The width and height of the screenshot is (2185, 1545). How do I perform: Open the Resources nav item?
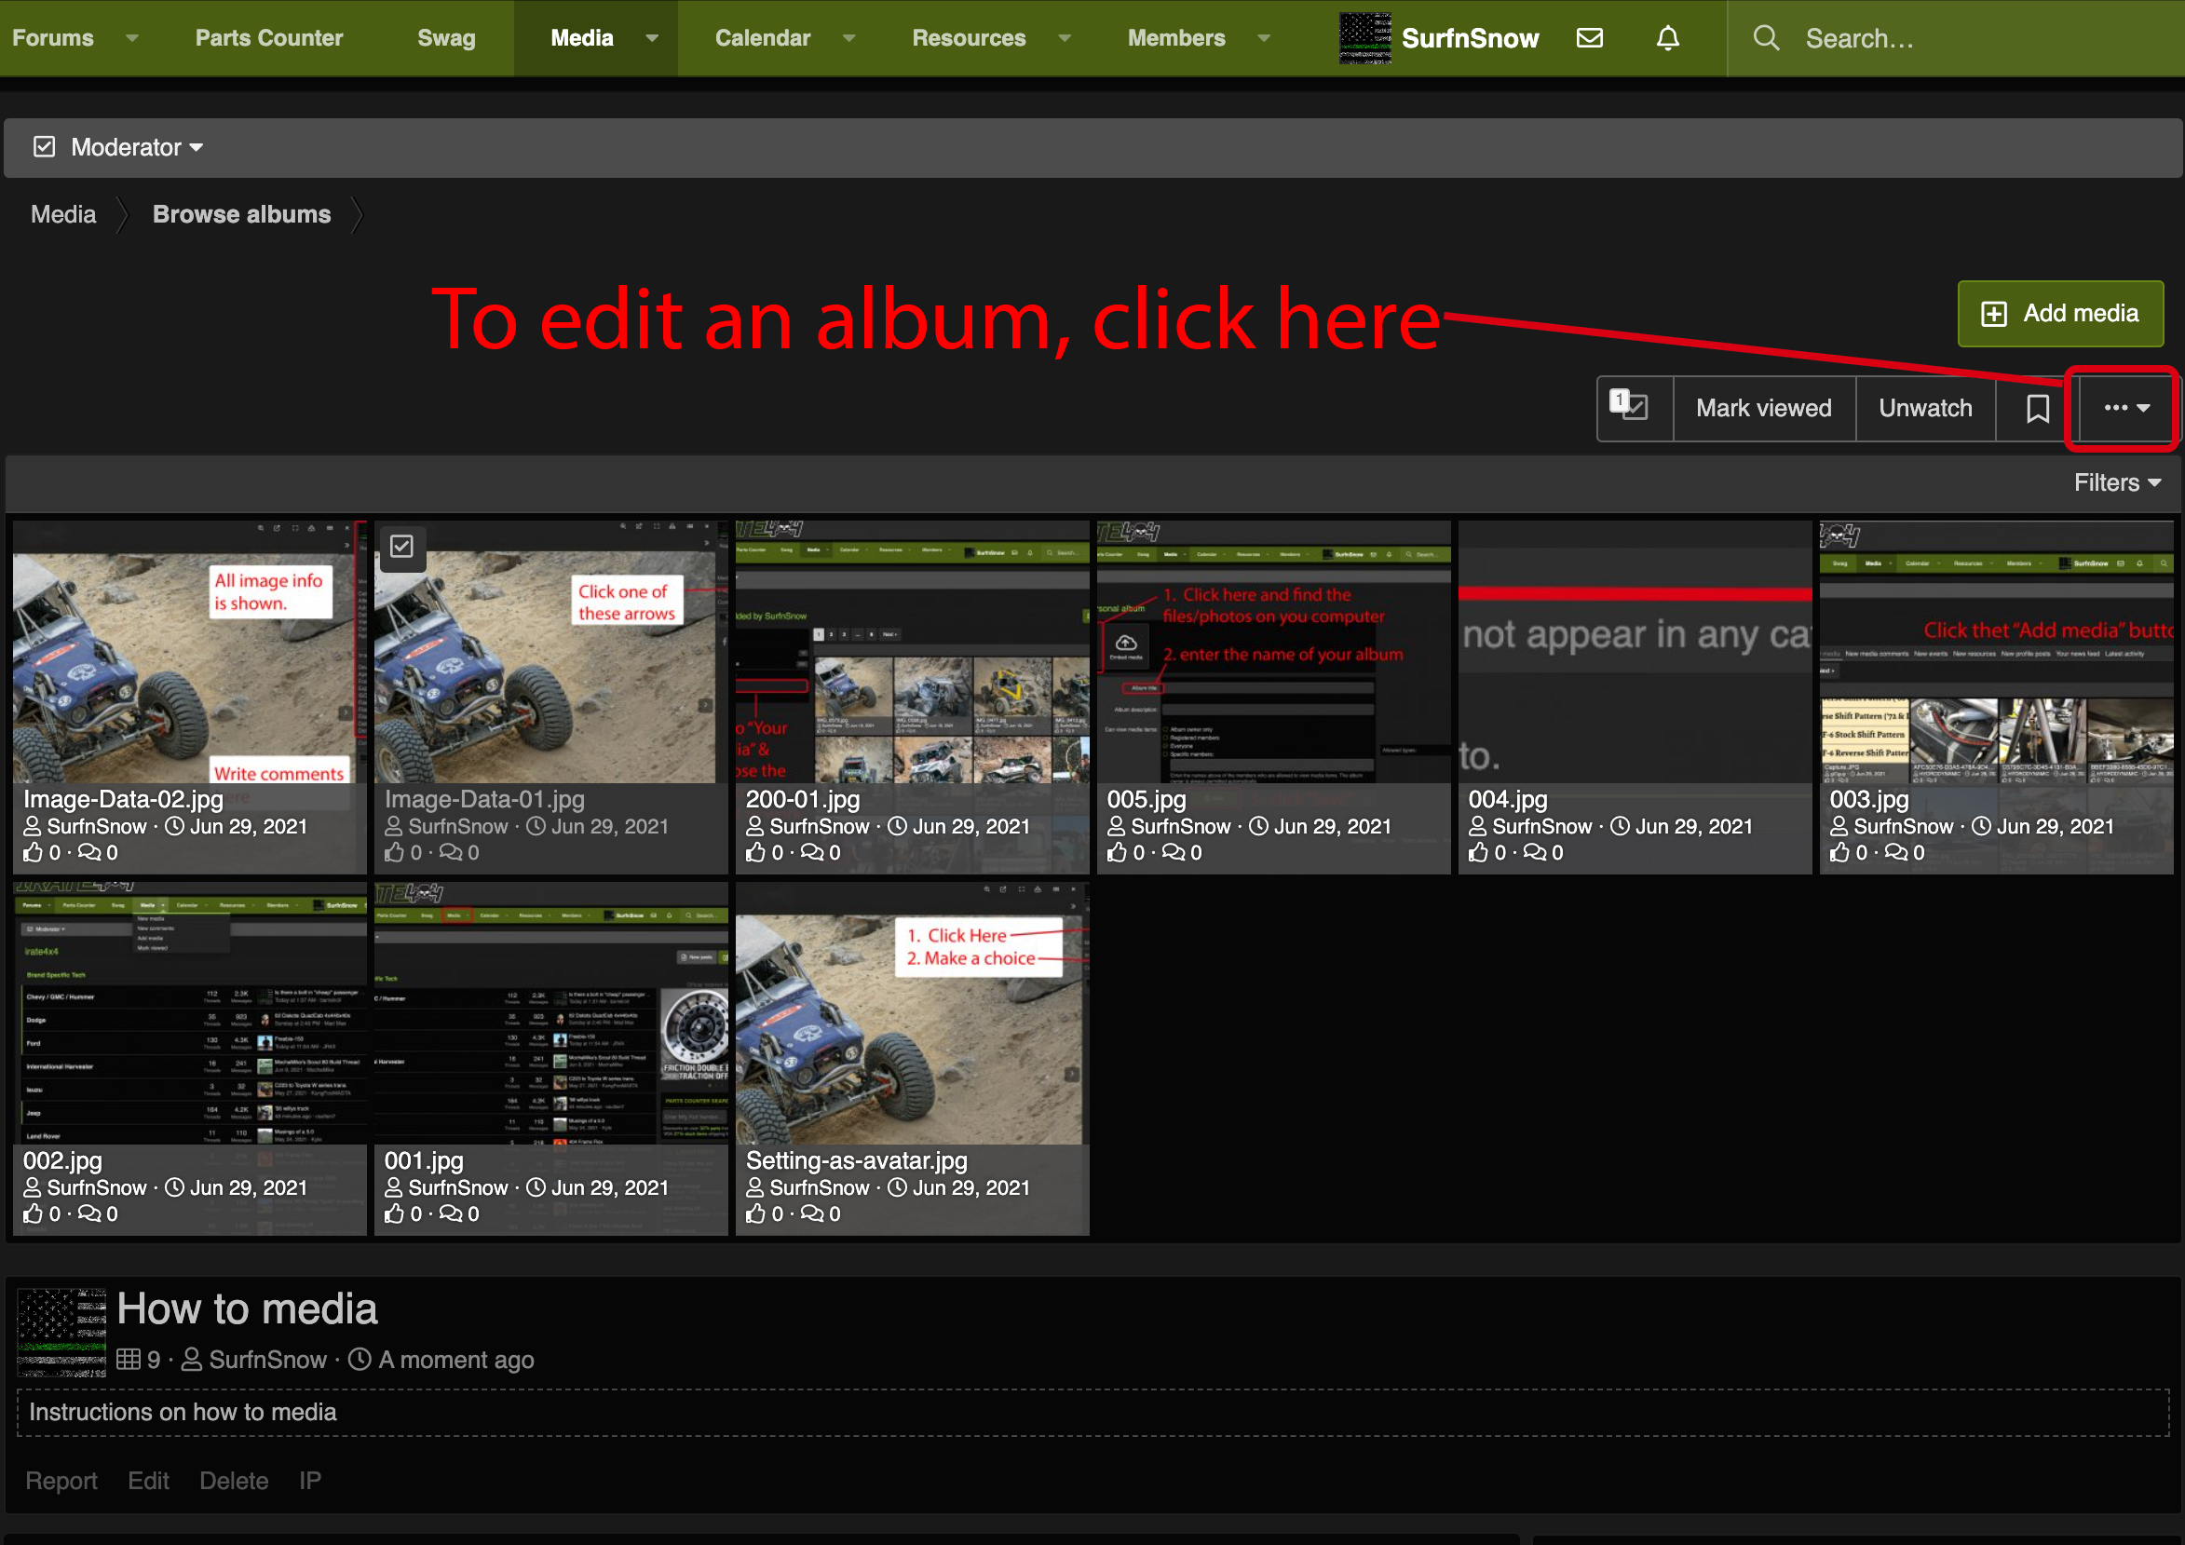coord(969,38)
